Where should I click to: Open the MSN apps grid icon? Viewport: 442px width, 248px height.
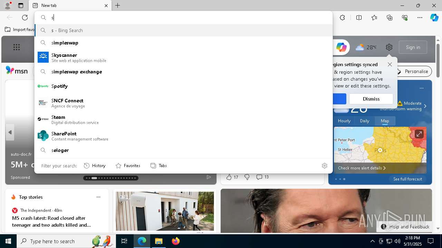click(17, 47)
